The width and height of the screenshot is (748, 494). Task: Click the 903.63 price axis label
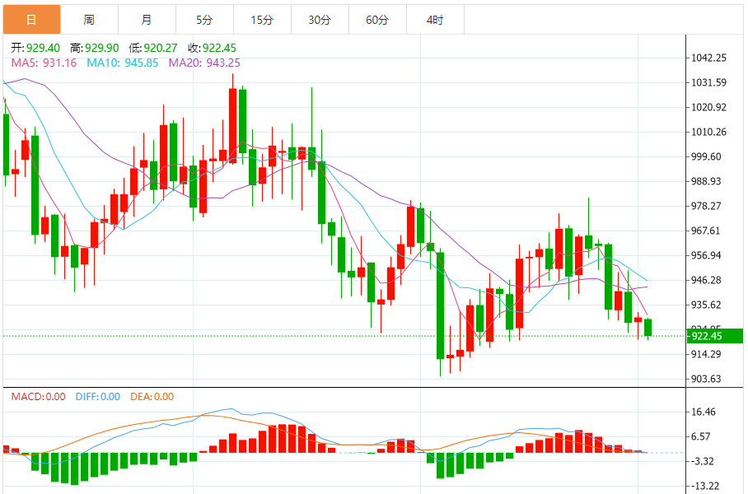tap(707, 379)
